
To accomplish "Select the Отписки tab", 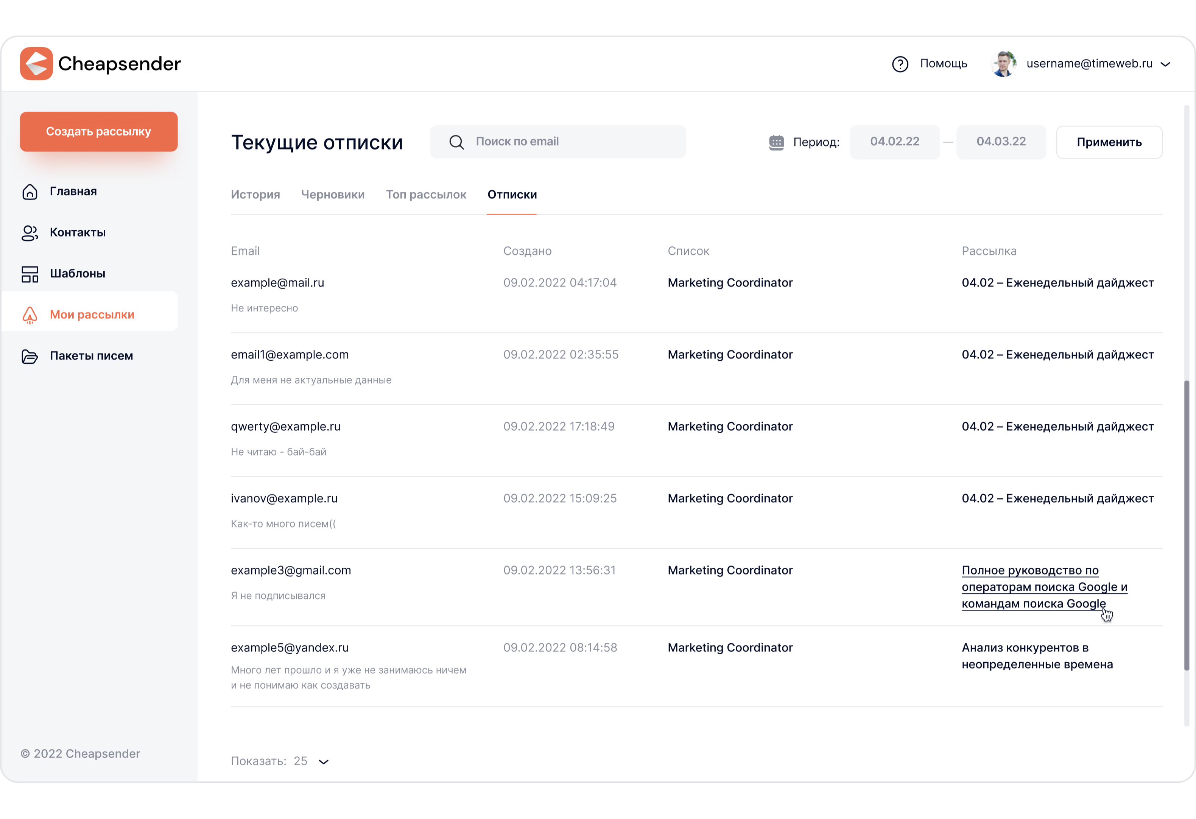I will coord(512,195).
